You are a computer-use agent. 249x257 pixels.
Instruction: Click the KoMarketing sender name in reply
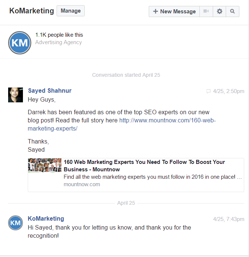point(46,218)
